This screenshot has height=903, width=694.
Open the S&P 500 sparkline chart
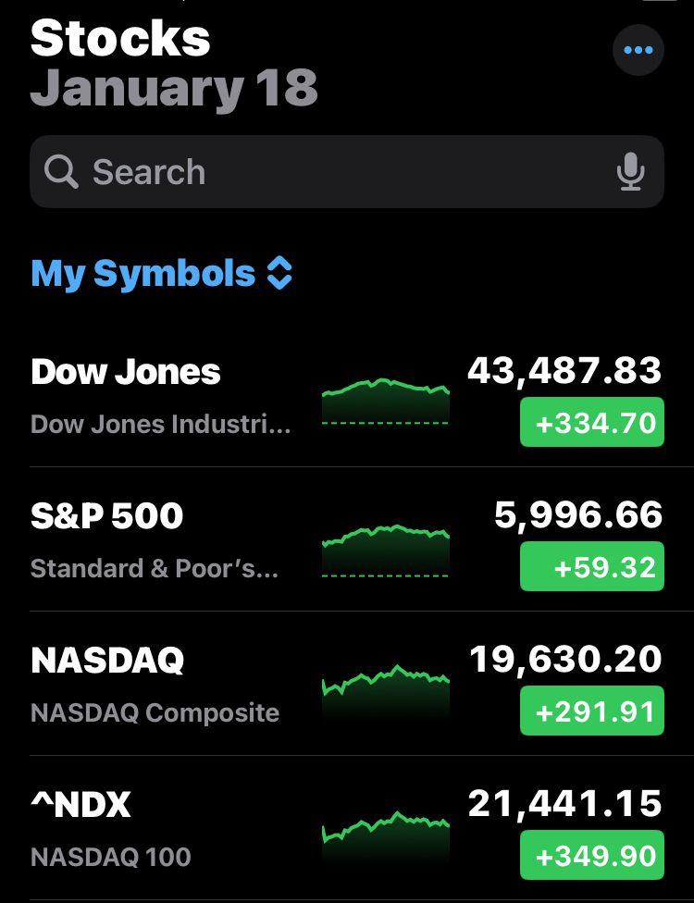pos(385,550)
